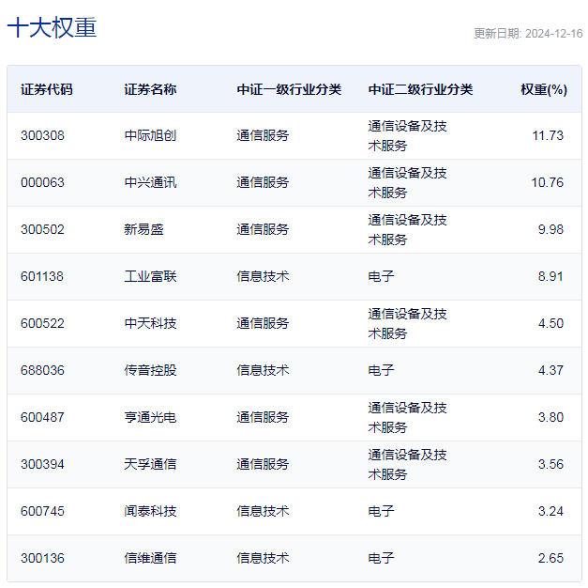Viewport: 588px width, 588px height.
Task: Select stock code 600745
Action: point(42,511)
